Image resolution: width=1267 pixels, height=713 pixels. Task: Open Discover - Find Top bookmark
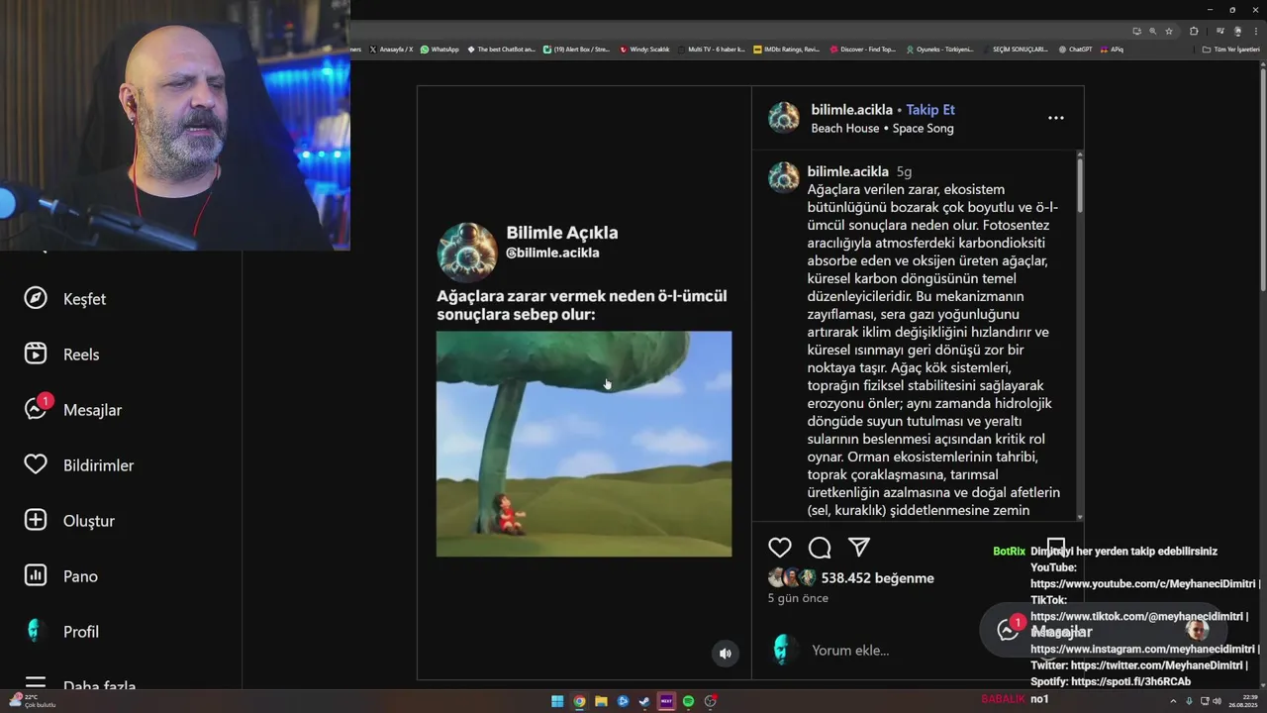[863, 49]
